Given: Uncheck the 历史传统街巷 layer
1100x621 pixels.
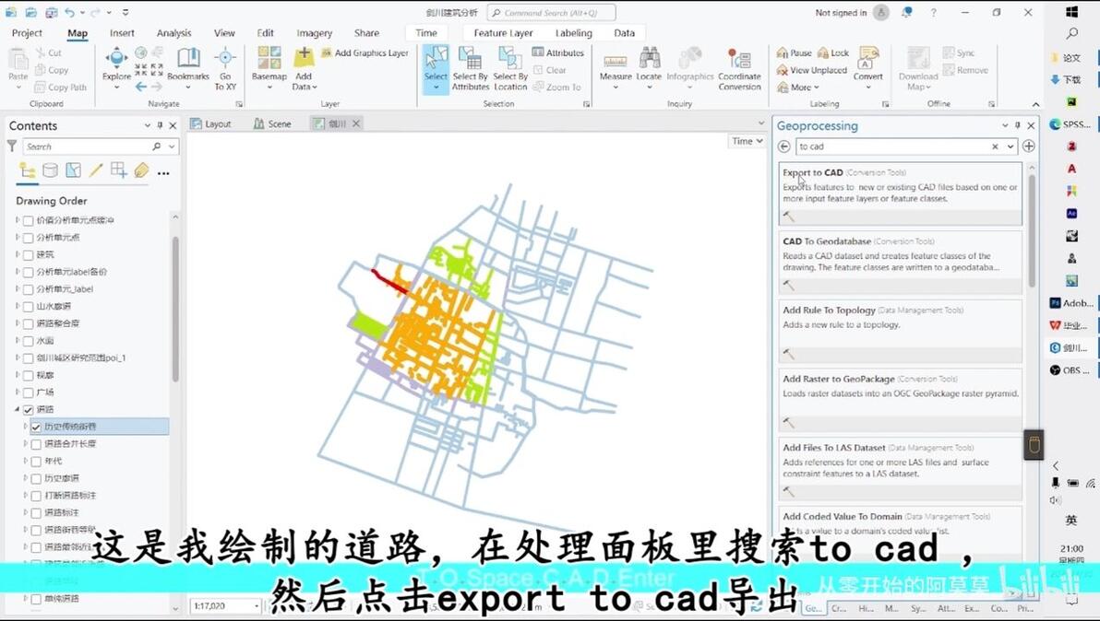Looking at the screenshot, I should (36, 428).
